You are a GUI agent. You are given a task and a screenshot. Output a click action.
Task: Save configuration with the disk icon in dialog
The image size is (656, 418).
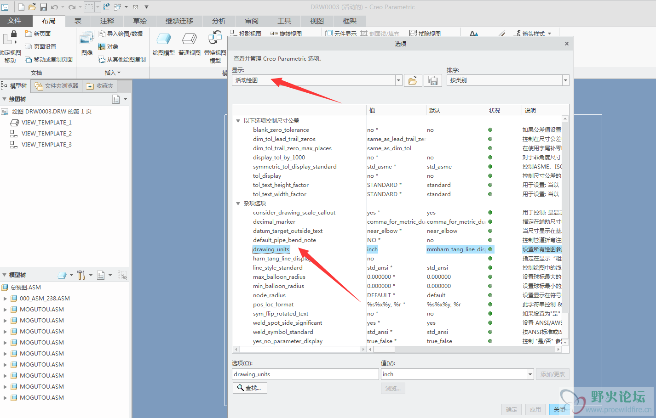[x=432, y=80]
